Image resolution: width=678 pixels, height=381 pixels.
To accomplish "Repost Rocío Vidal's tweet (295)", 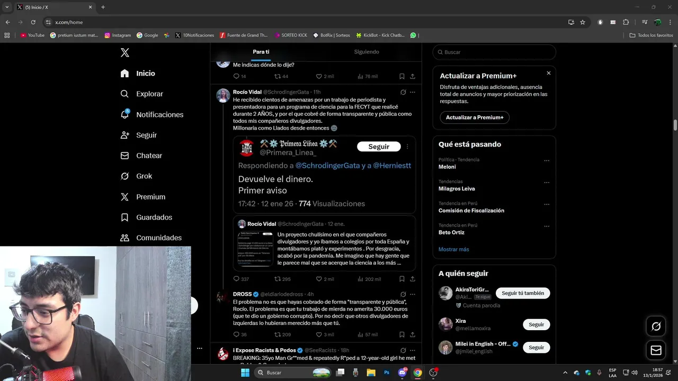I will pos(282,279).
